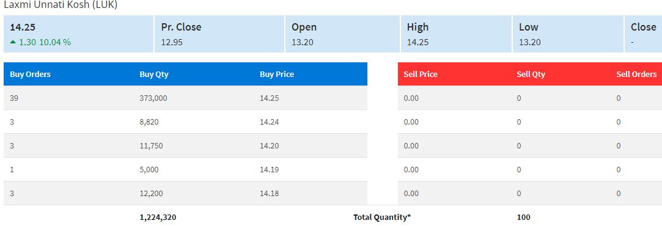Image resolution: width=662 pixels, height=234 pixels.
Task: Click the Buy Qty column header
Action: point(153,74)
